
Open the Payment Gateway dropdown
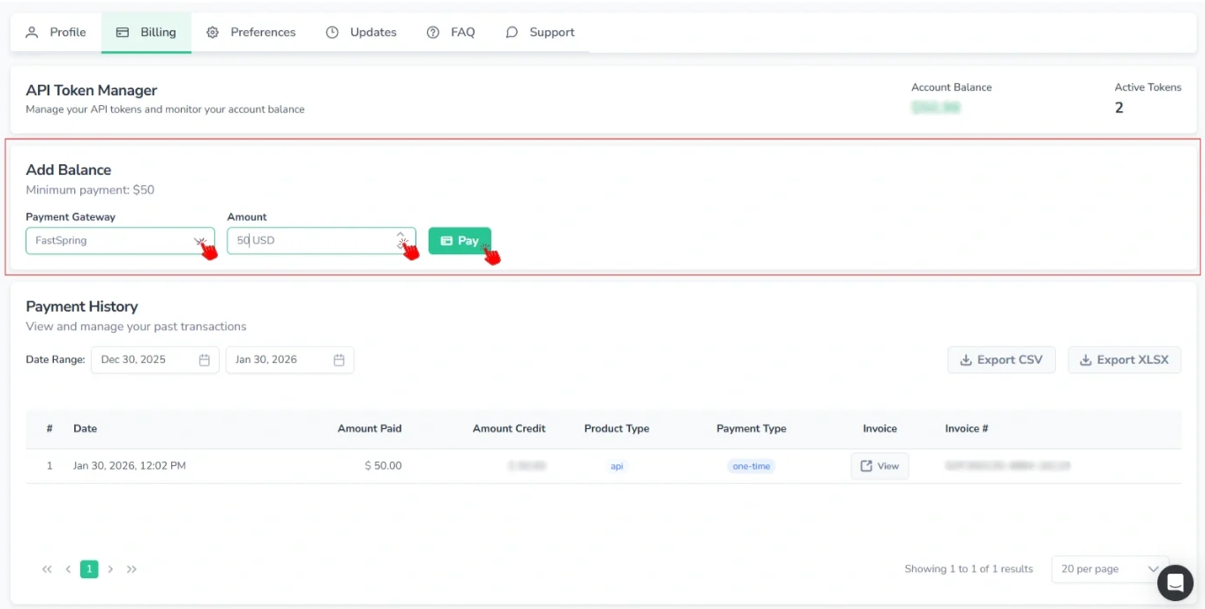[119, 240]
